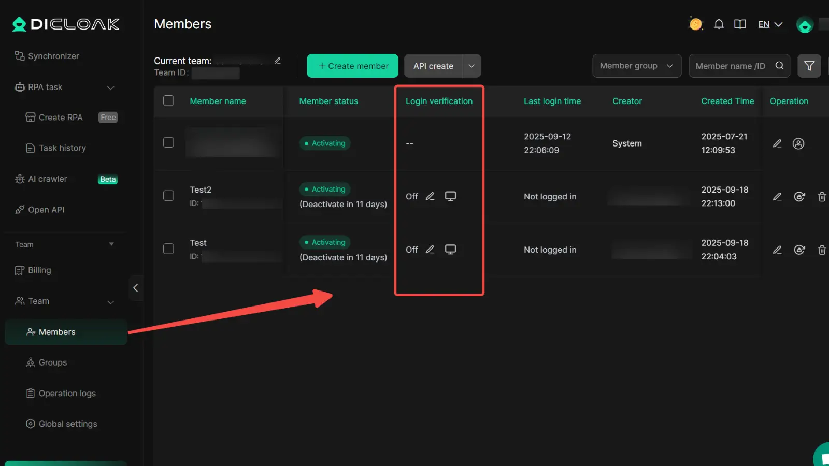Click the edit pencil in Test row Operation column
The width and height of the screenshot is (829, 466).
777,250
